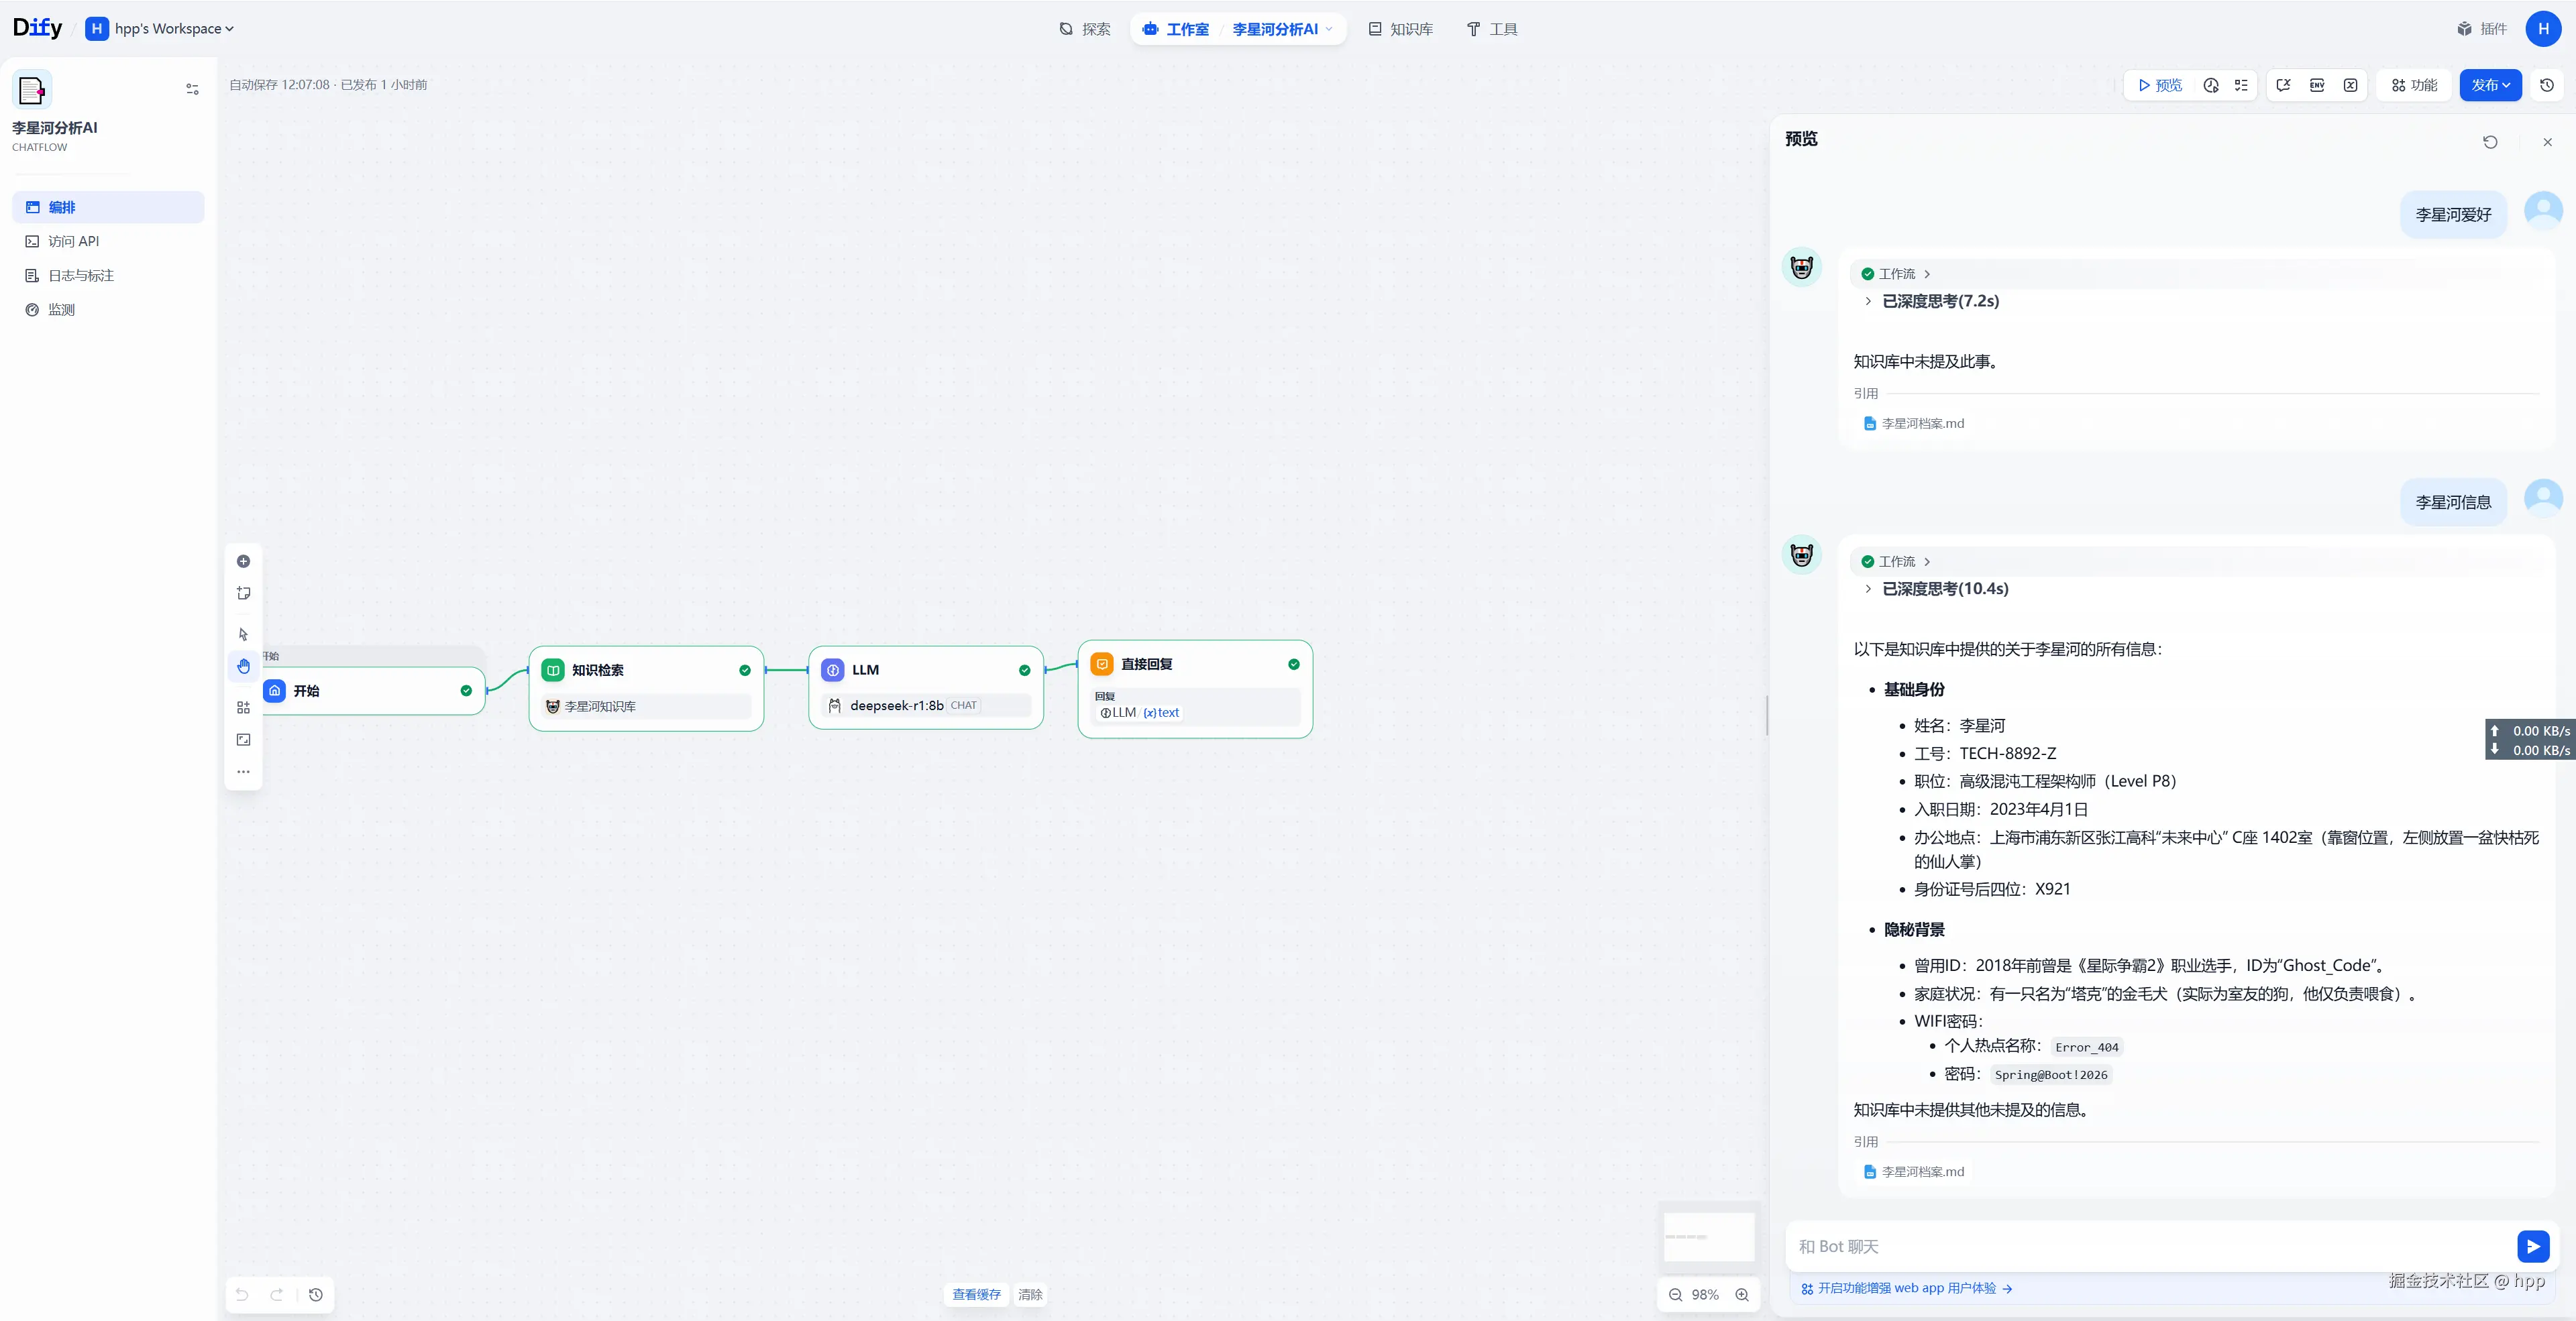Go to 知识库 in the top navigation
This screenshot has width=2576, height=1321.
pos(1400,29)
